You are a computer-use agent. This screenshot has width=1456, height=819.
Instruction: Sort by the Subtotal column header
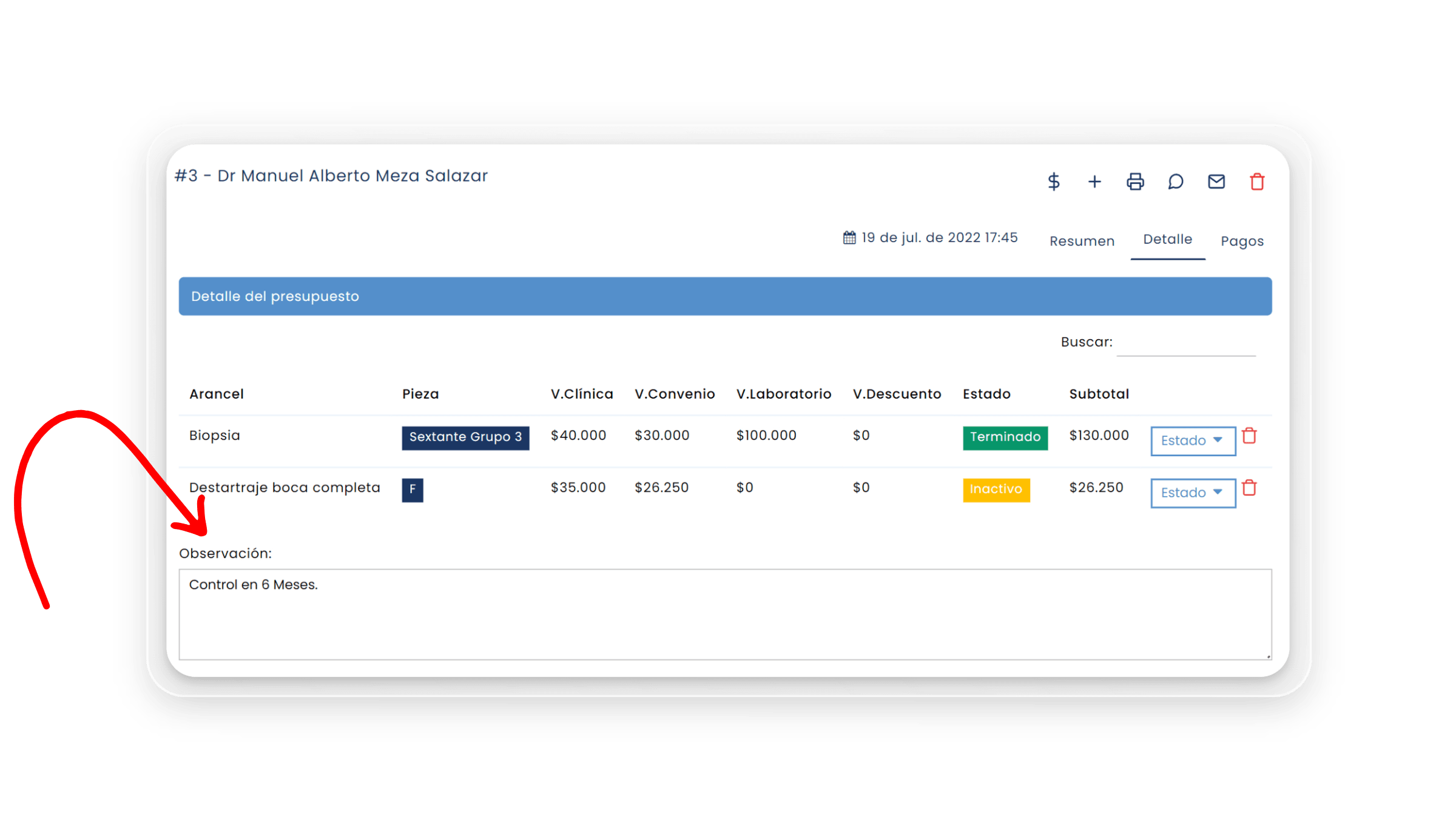(1099, 394)
